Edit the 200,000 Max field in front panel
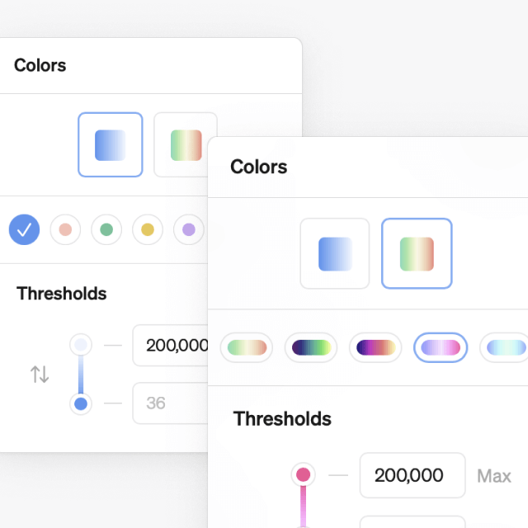 pyautogui.click(x=412, y=475)
